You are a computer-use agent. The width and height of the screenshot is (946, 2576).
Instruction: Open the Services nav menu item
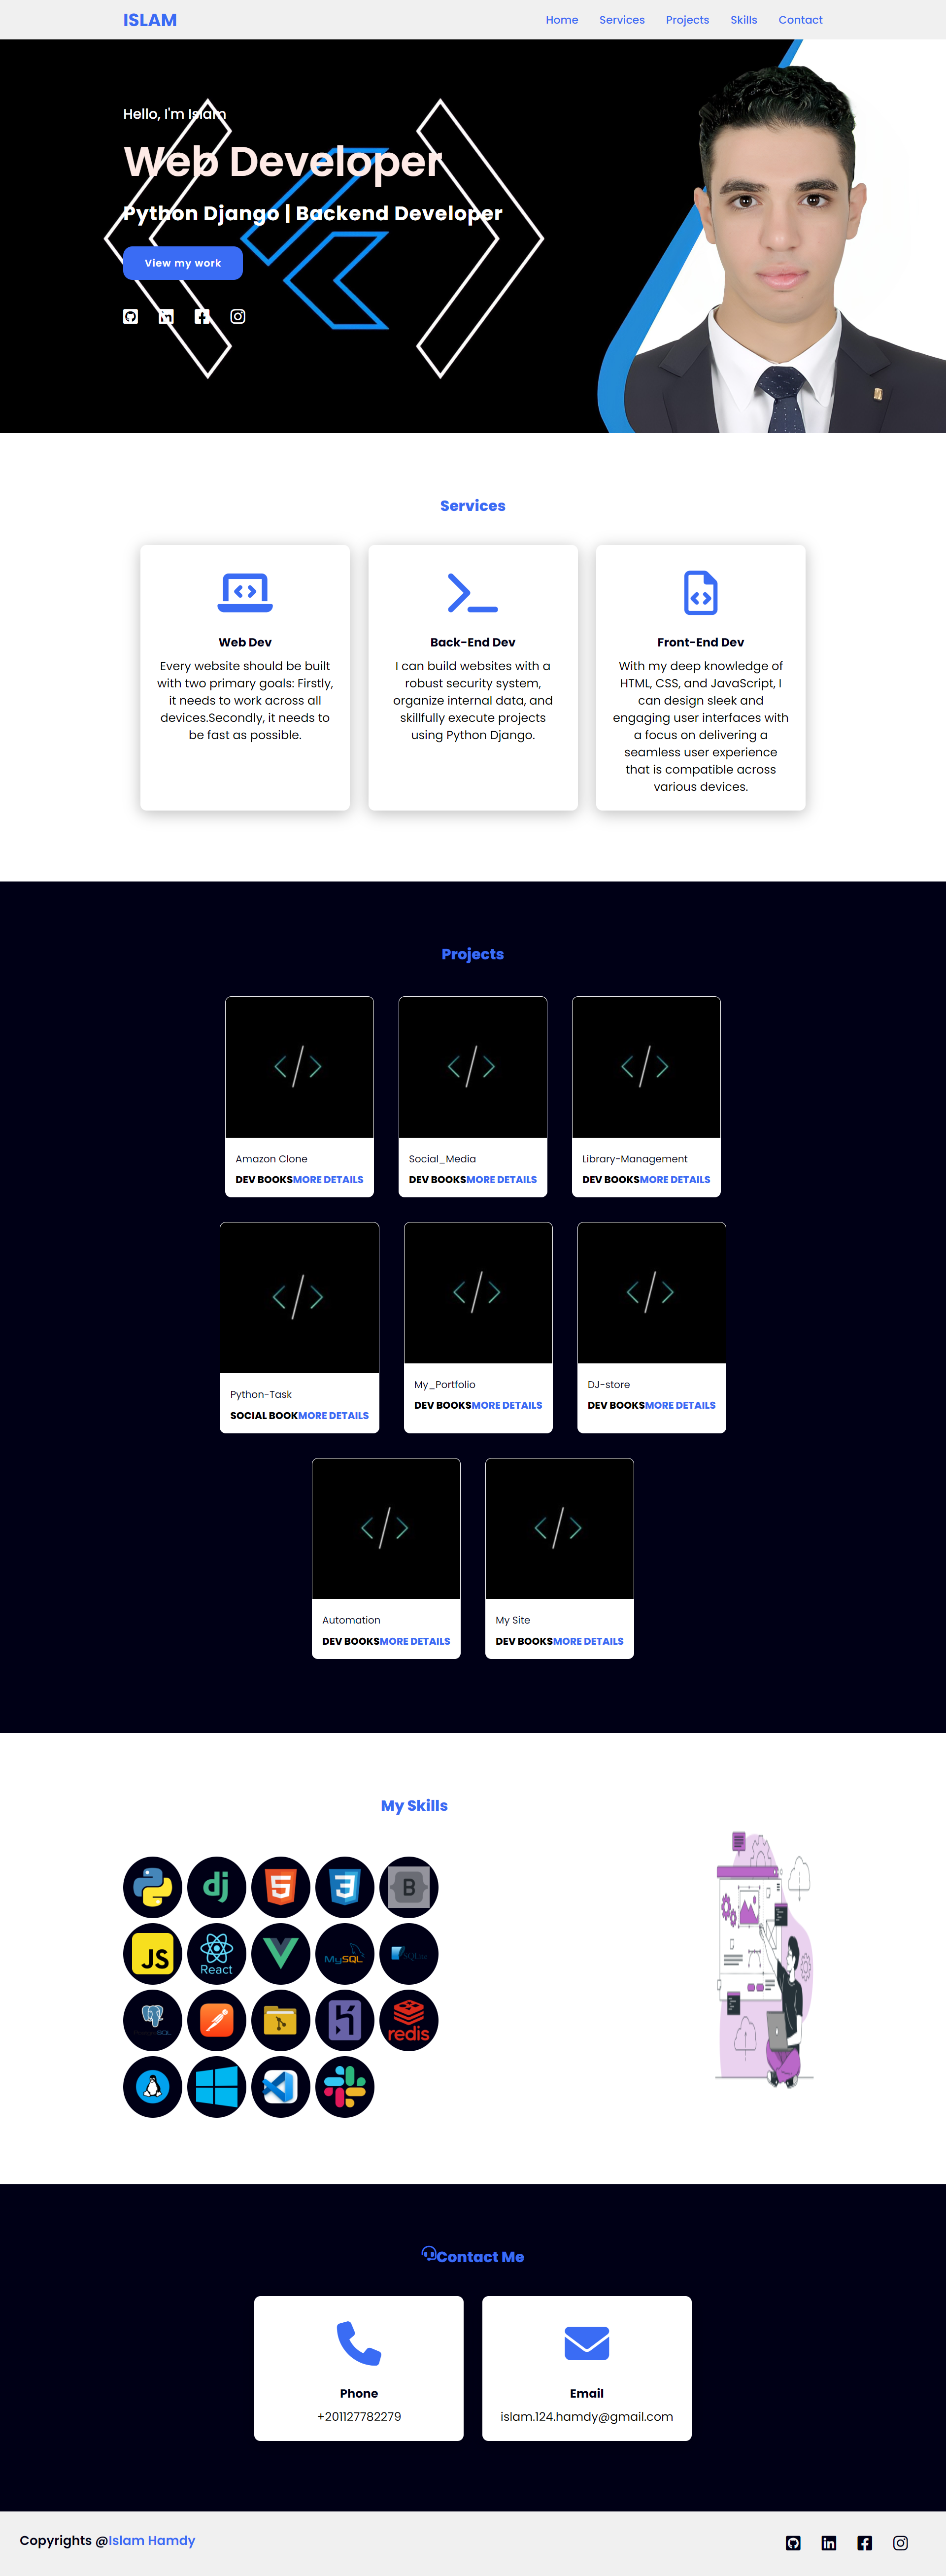(621, 20)
